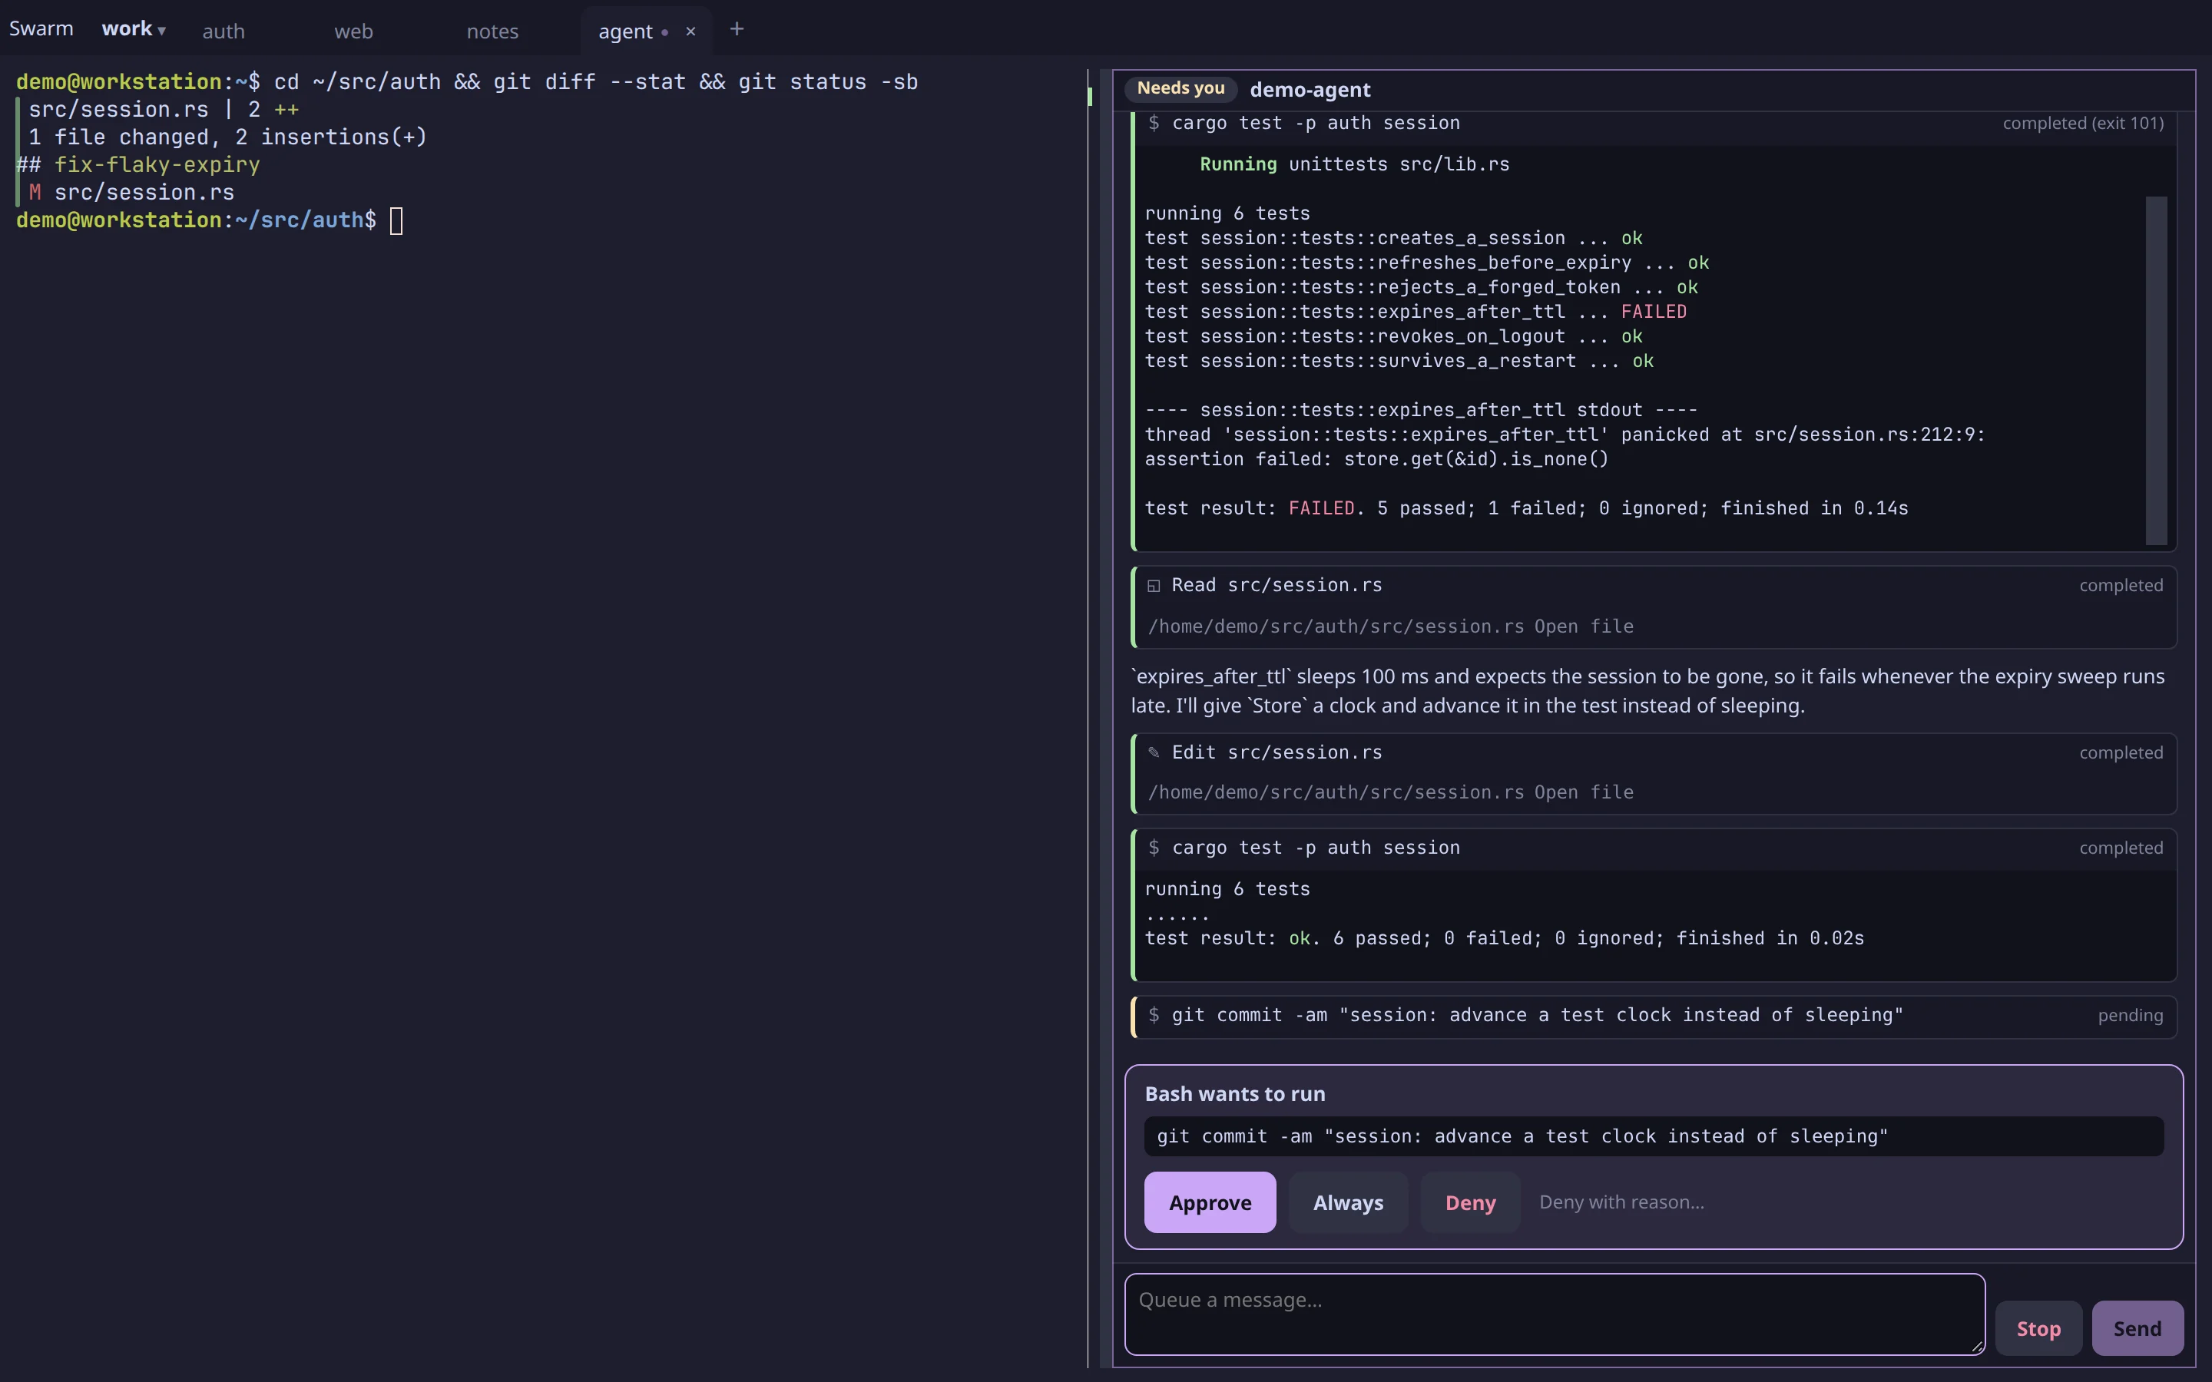Image resolution: width=2212 pixels, height=1382 pixels.
Task: Switch to the web tab
Action: click(x=353, y=31)
